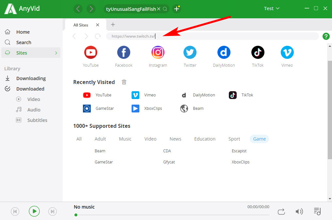Open CDA in supported sites list
The width and height of the screenshot is (332, 220).
pyautogui.click(x=167, y=151)
